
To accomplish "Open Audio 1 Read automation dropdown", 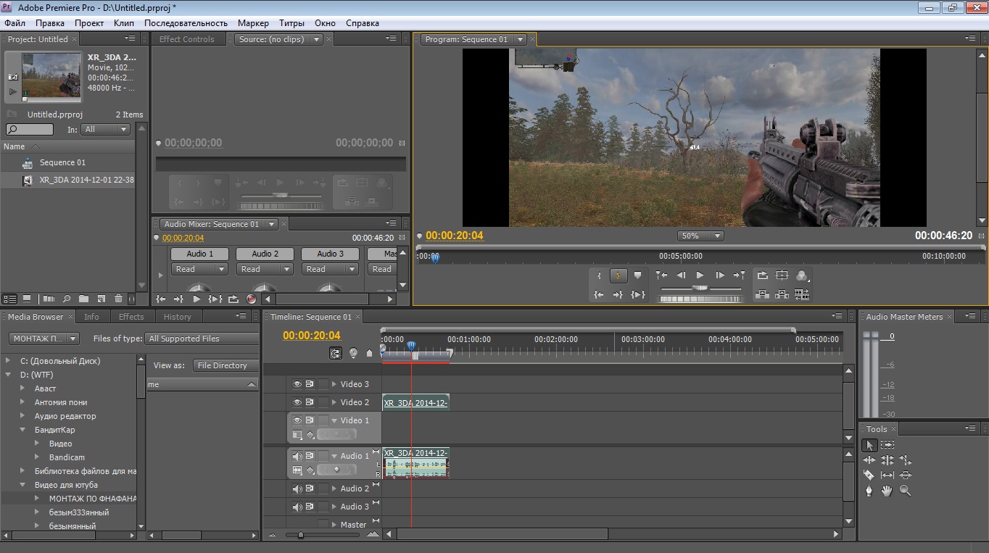I will [199, 269].
